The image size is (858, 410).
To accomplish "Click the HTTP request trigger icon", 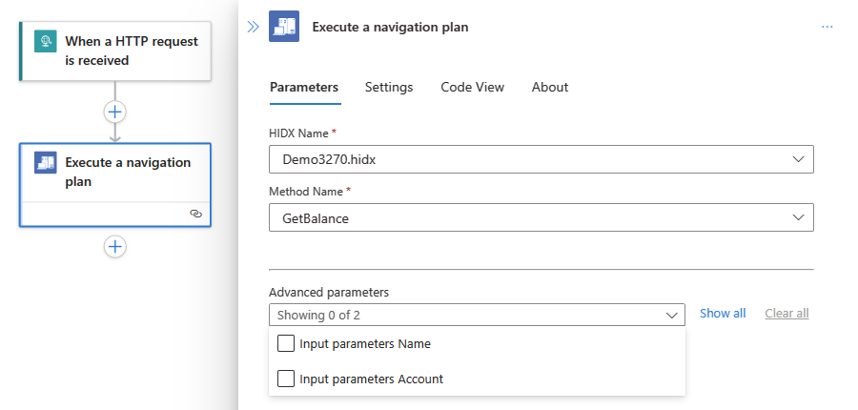I will (x=46, y=41).
